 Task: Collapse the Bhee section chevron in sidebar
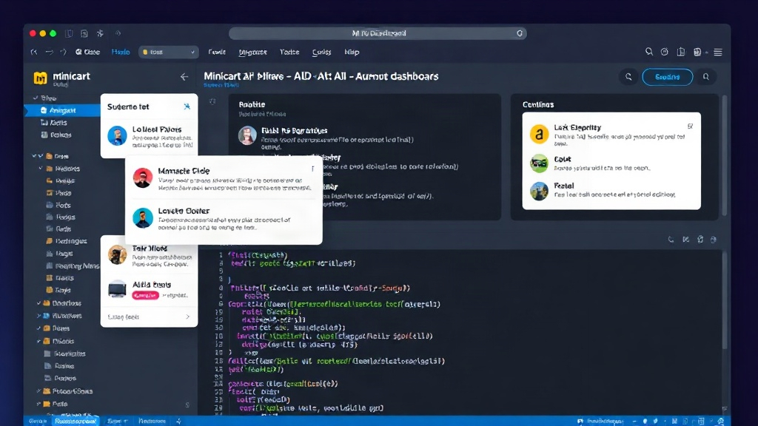(36, 98)
